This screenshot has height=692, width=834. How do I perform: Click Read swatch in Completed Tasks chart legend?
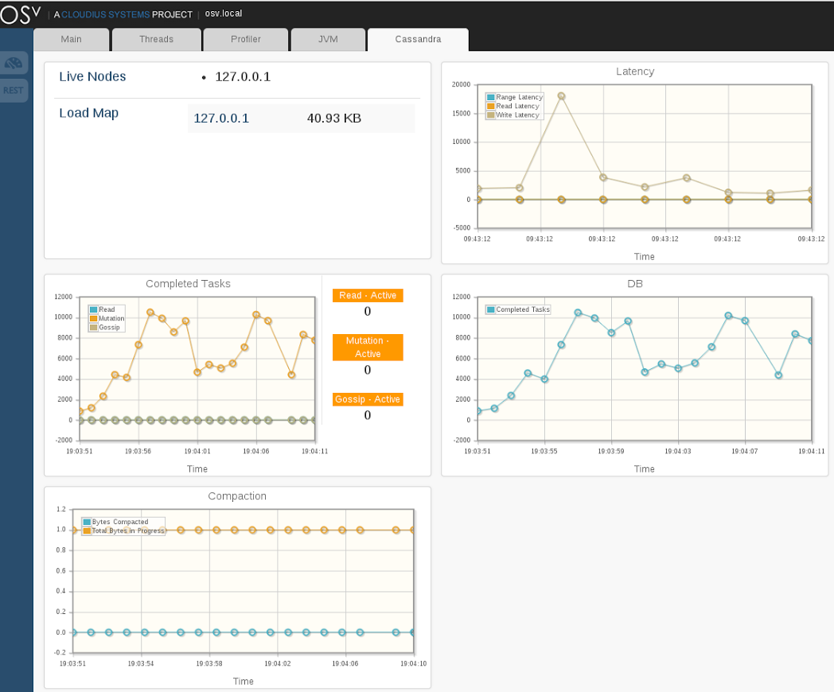[94, 309]
